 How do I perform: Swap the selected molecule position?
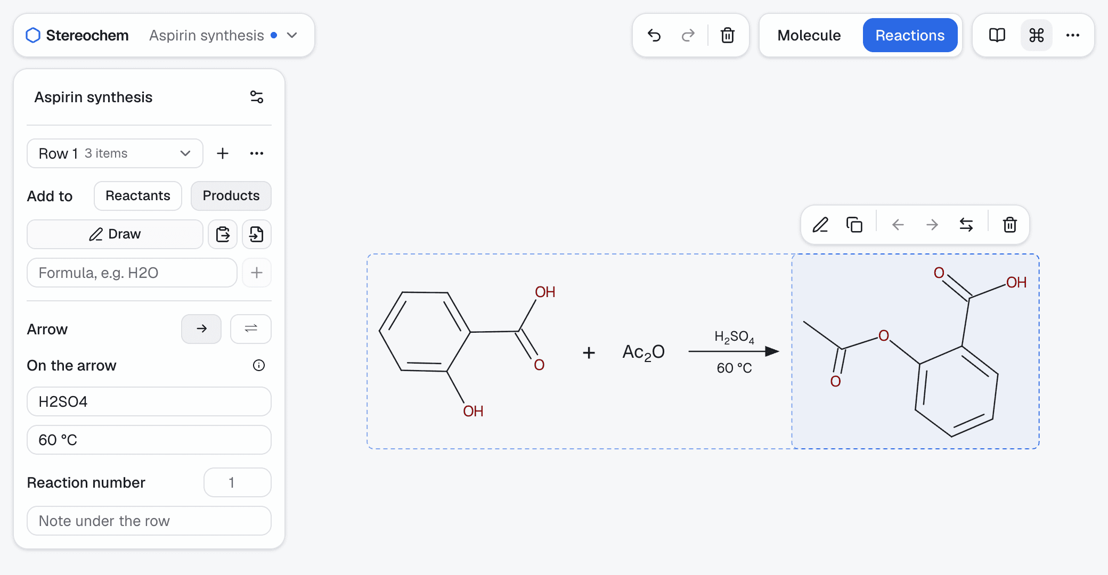click(x=966, y=225)
